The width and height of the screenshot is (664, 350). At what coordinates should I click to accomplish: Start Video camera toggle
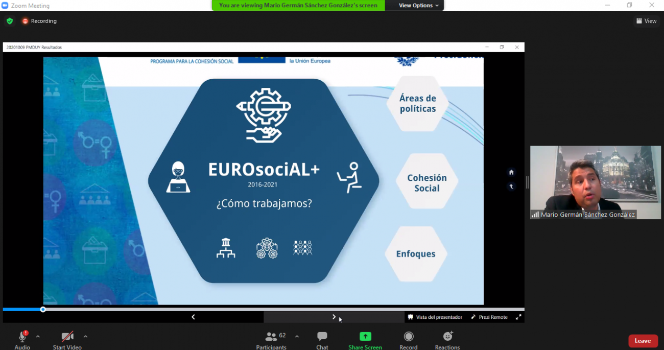point(67,340)
